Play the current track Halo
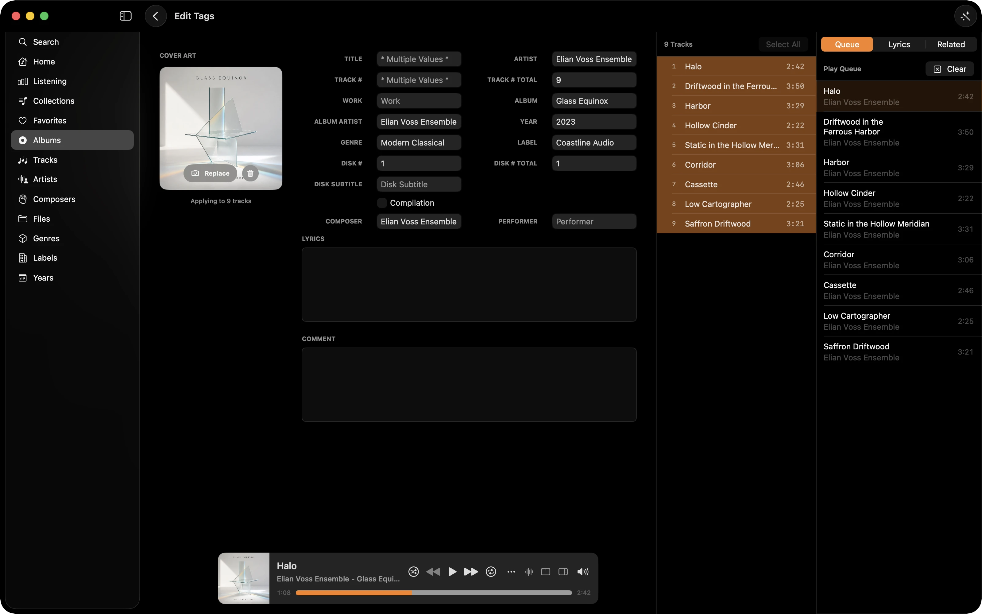Viewport: 982px width, 614px height. pyautogui.click(x=452, y=572)
